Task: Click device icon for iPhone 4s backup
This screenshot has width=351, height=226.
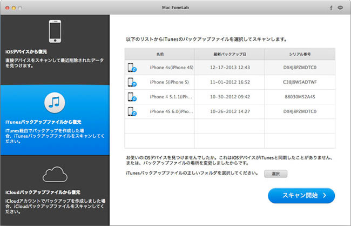Action: tap(132, 68)
